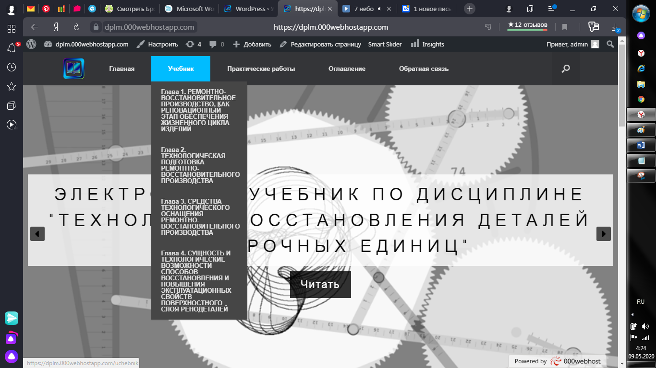The image size is (656, 368).
Task: Open the Word document in the taskbar
Action: point(641,146)
